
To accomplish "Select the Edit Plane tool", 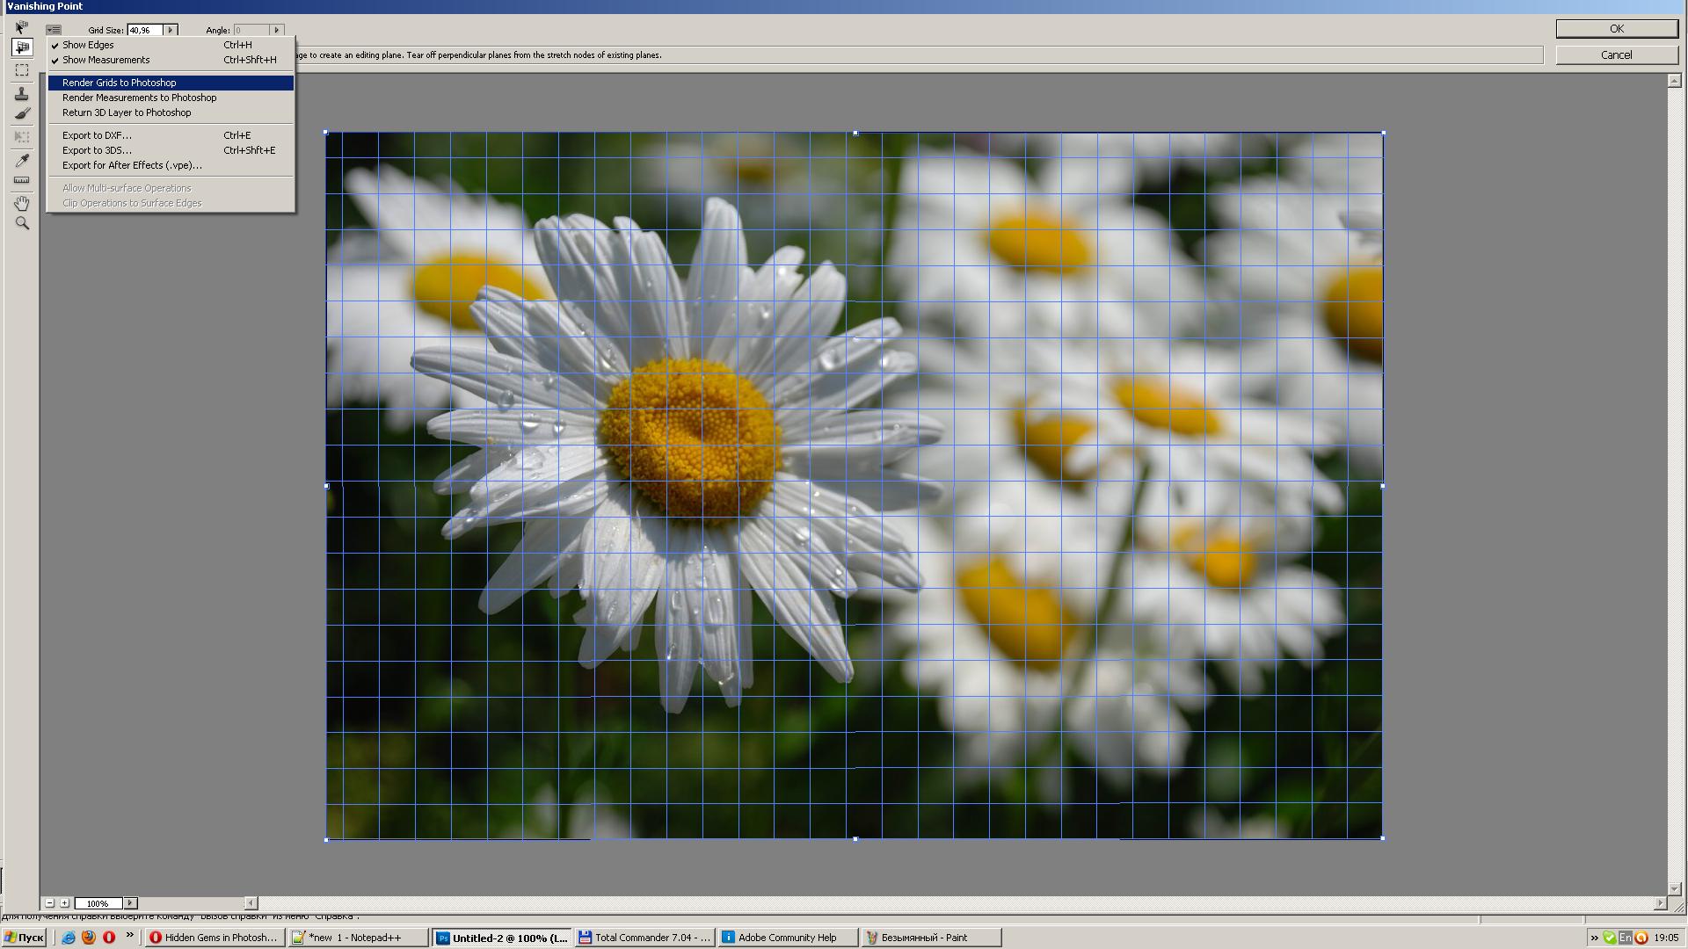I will [x=21, y=27].
